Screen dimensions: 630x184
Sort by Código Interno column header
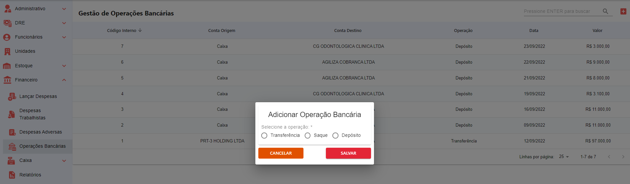122,31
